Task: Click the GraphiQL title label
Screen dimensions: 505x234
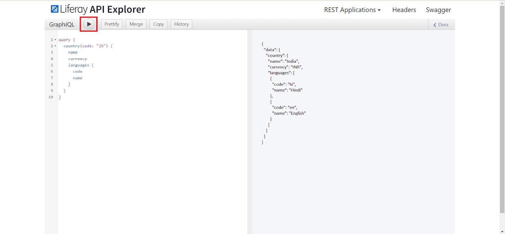Action: click(62, 24)
